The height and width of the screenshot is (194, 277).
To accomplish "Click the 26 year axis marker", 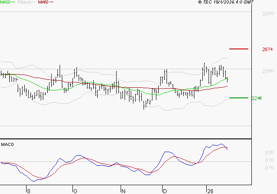I will [x=210, y=191].
